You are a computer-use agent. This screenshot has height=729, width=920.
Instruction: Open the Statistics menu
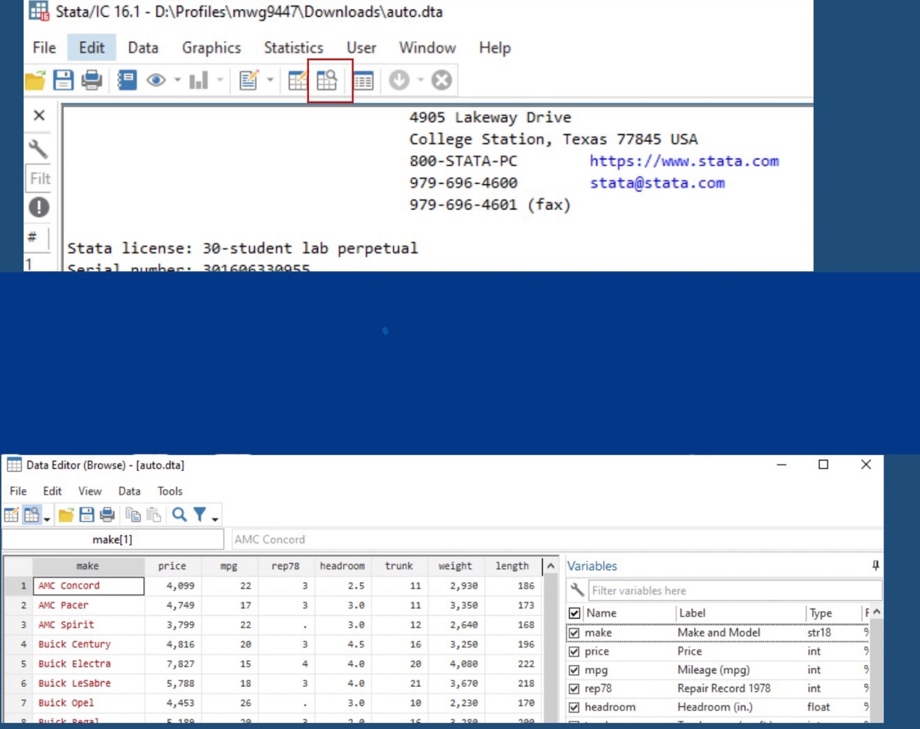click(293, 48)
